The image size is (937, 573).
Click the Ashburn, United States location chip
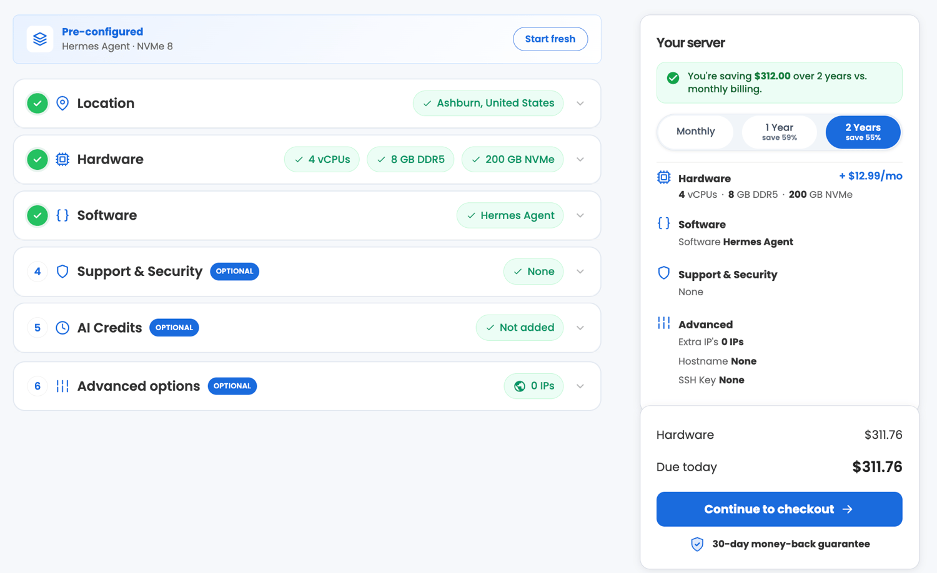point(488,103)
